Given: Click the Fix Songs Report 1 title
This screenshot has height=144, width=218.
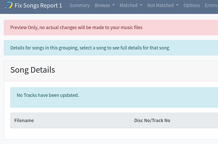Looking at the screenshot, I should point(38,5).
